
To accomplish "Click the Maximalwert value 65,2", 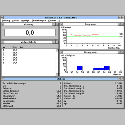I will pyautogui.click(x=59, y=98).
